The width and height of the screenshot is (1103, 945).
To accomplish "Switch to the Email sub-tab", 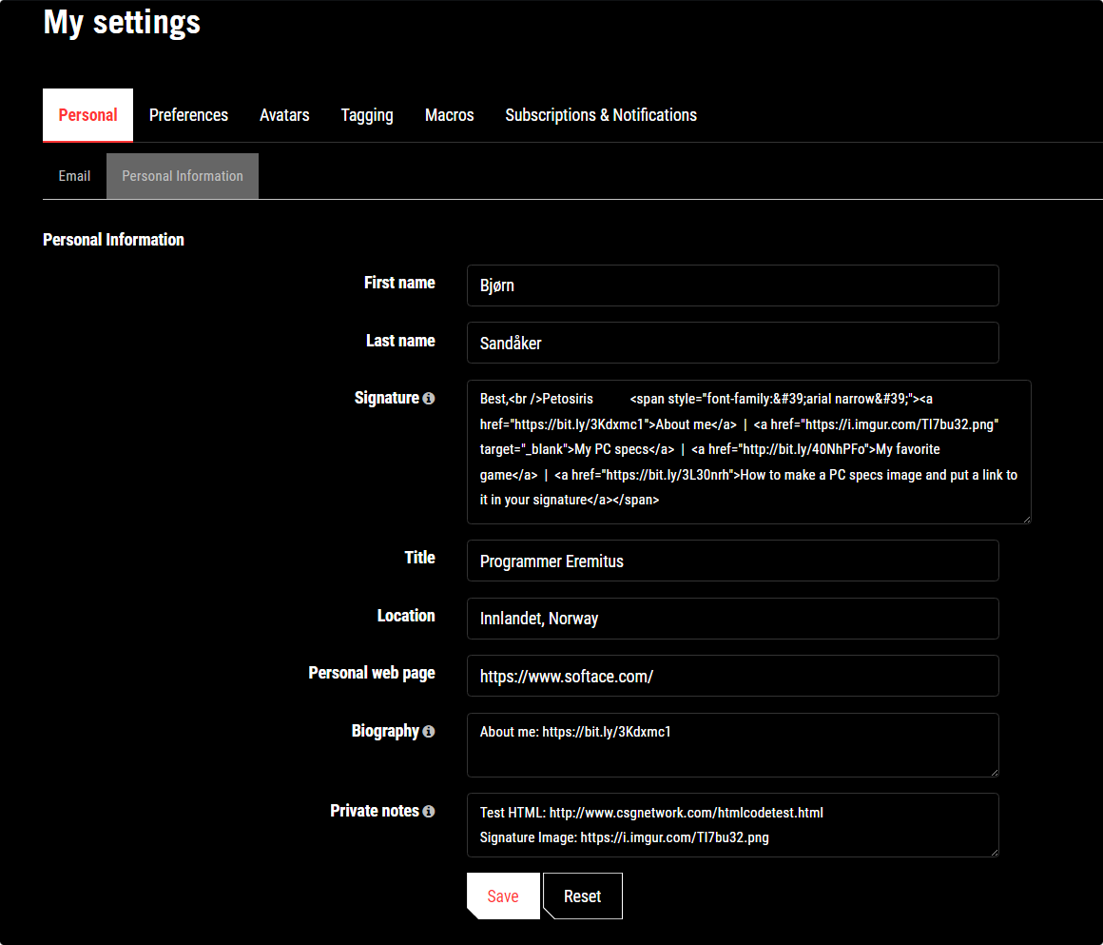I will (x=74, y=175).
